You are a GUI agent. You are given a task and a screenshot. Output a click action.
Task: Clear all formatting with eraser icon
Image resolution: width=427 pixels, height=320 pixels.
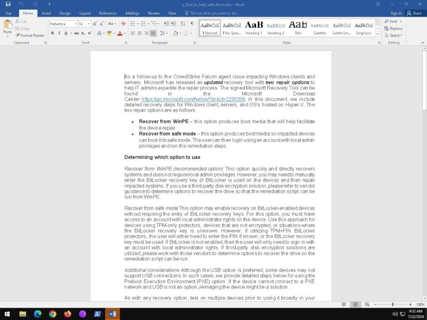pyautogui.click(x=124, y=24)
